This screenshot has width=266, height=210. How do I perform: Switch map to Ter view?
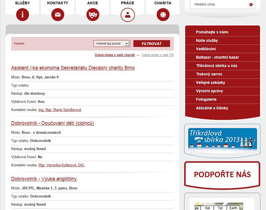tap(220, 208)
